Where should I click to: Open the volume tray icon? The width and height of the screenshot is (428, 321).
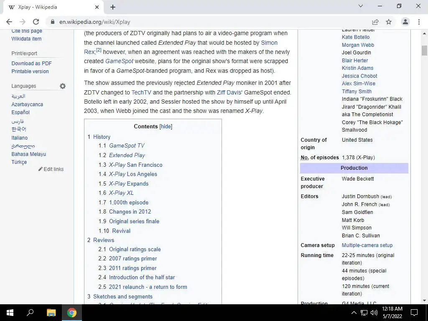pyautogui.click(x=374, y=313)
